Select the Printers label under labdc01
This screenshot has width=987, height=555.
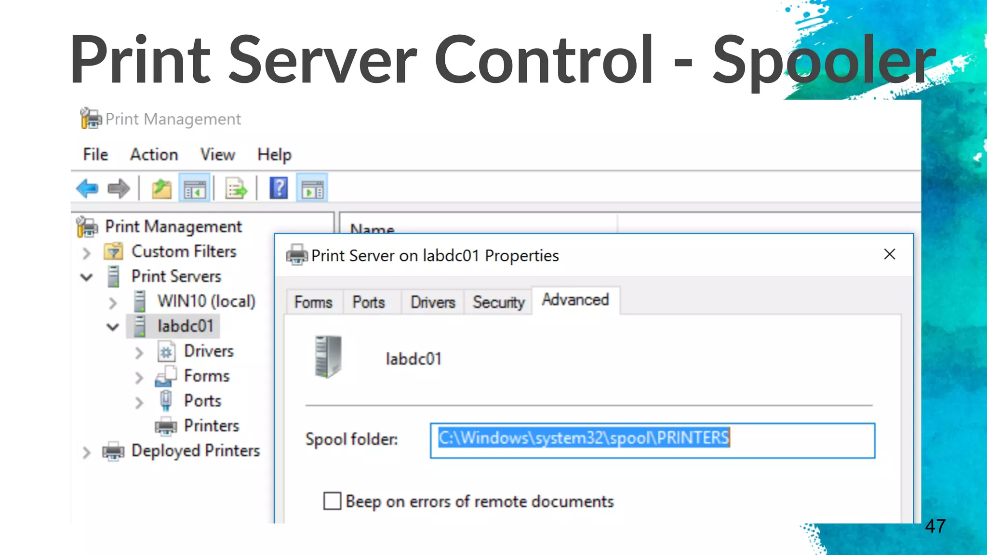212,426
